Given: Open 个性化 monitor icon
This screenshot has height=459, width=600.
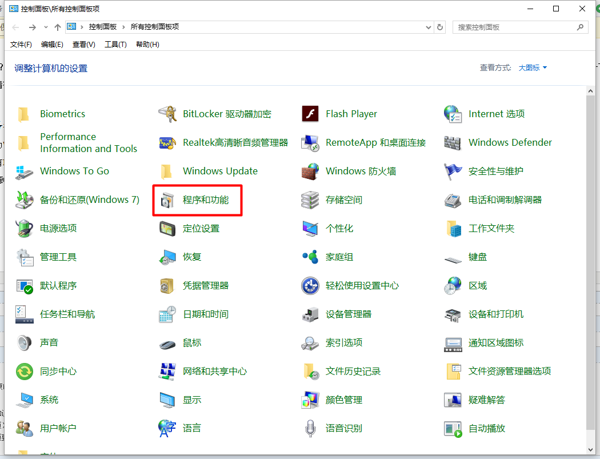Looking at the screenshot, I should point(310,229).
